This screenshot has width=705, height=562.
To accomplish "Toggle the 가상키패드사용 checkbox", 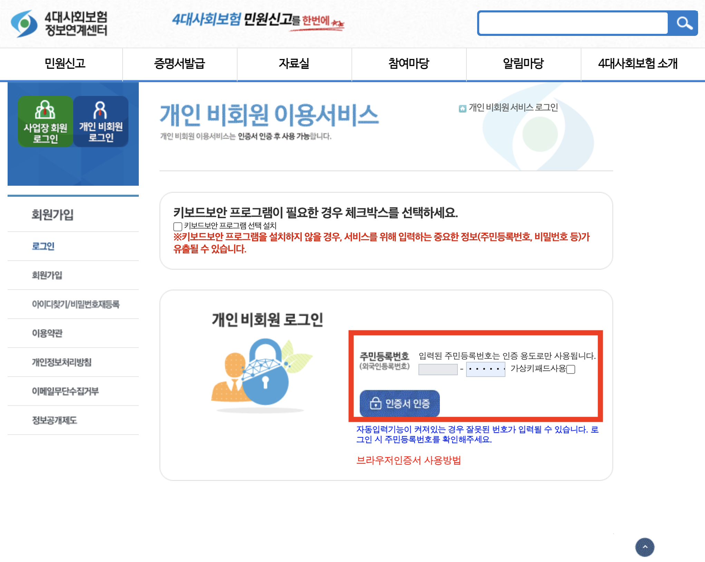I will [x=571, y=369].
